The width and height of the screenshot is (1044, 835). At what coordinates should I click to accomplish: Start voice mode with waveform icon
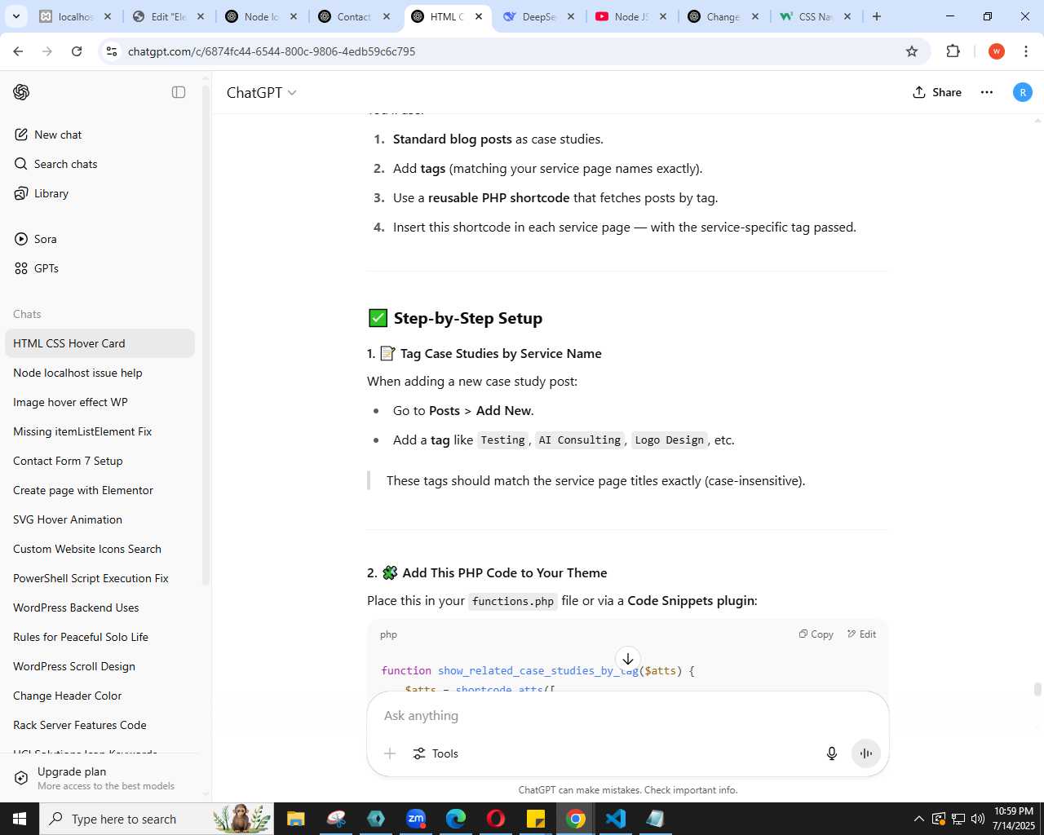tap(866, 753)
